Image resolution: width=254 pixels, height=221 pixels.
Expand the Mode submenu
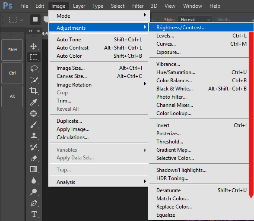pyautogui.click(x=99, y=16)
